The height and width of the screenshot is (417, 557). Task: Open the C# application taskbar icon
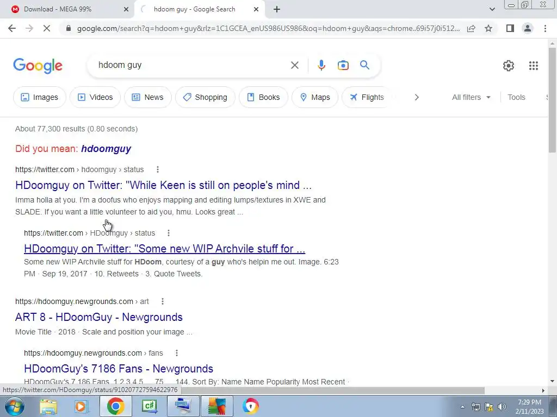tap(149, 406)
